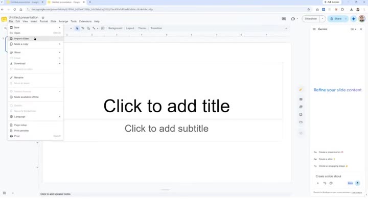Screen dimensions: 368x199
Task: Bookmark this page with the star
Action: pyautogui.click(x=308, y=9)
